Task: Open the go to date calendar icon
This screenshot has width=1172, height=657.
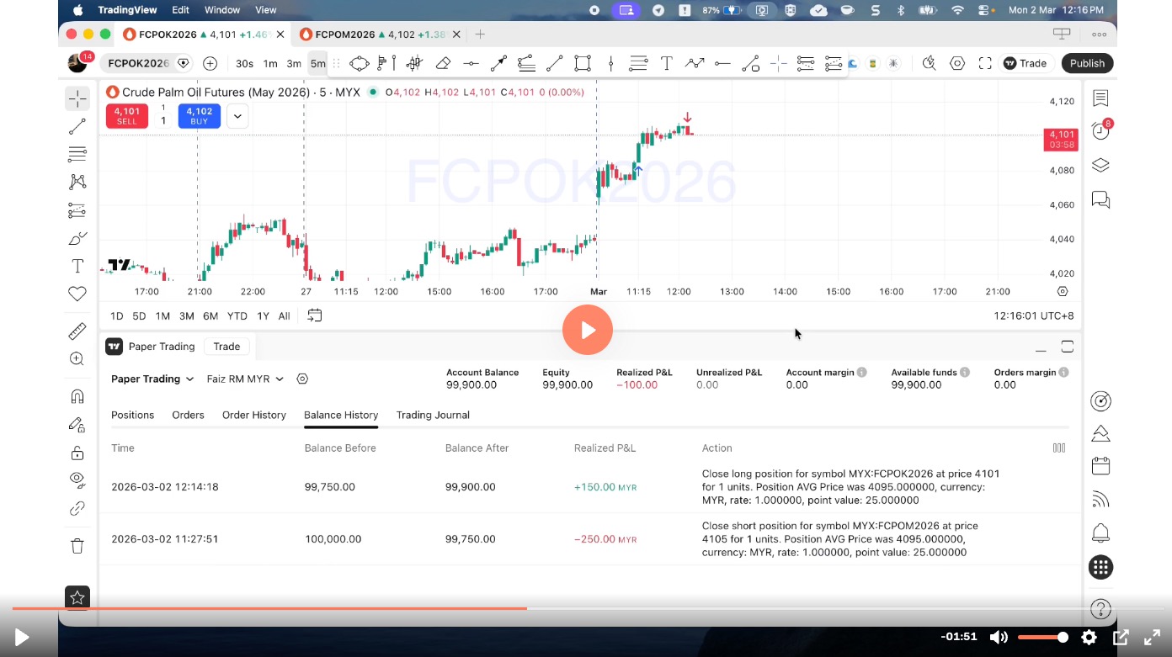Action: (x=315, y=315)
